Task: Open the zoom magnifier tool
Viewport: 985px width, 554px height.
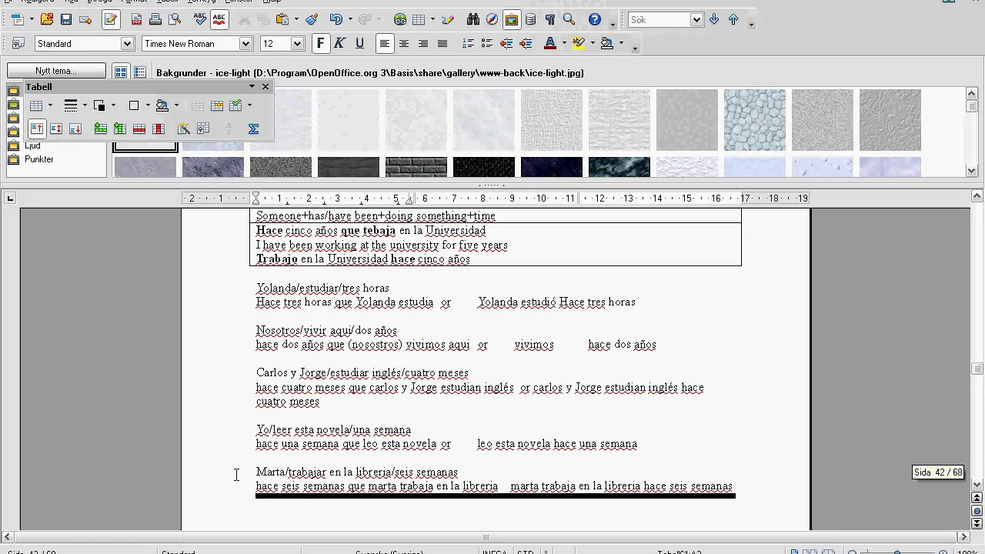Action: (569, 19)
